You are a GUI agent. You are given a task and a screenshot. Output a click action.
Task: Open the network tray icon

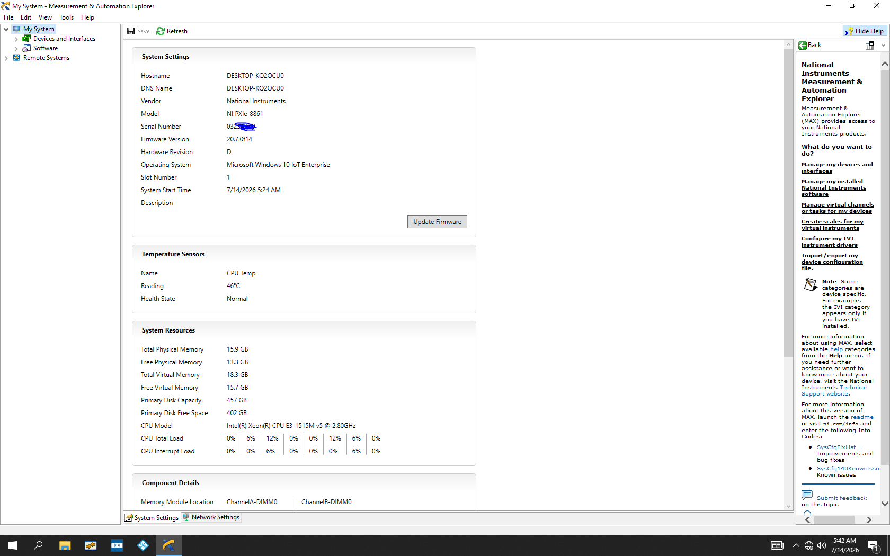(x=809, y=545)
